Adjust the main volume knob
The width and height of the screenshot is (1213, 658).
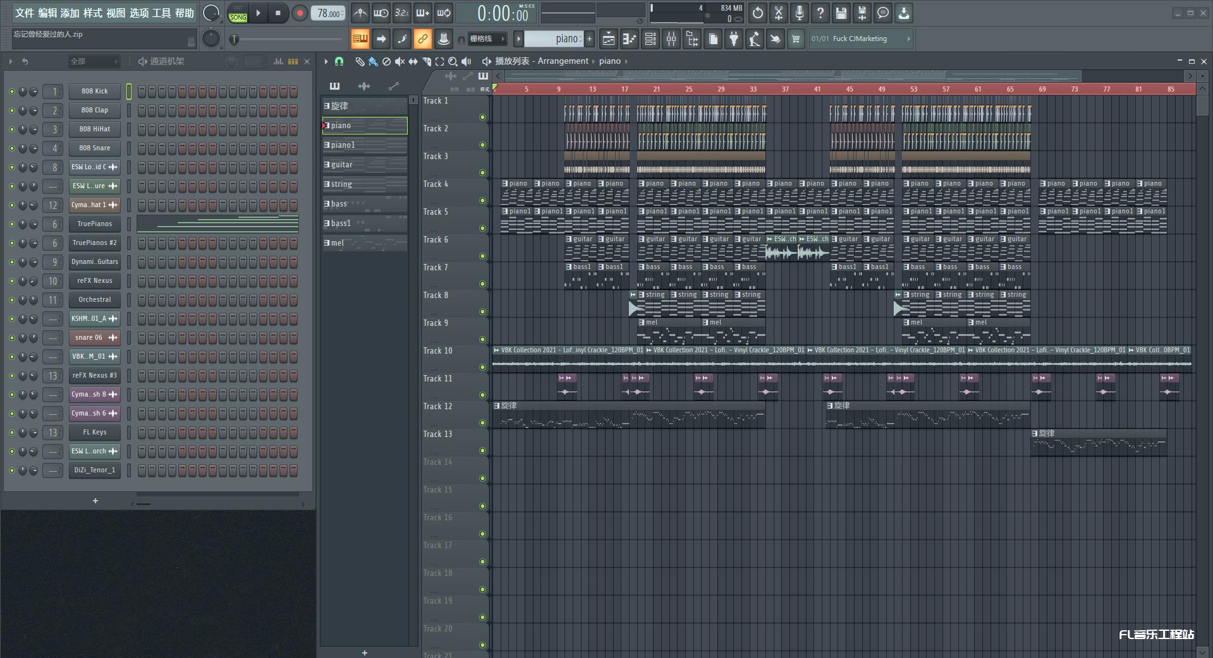coord(211,13)
